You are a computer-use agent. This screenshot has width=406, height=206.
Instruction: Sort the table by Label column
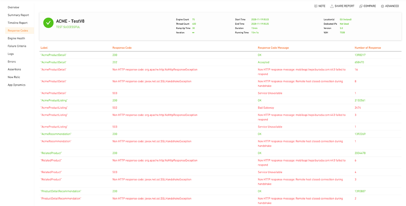click(44, 47)
